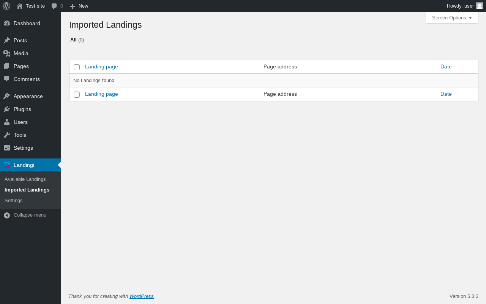Click the WordPress logo icon
The image size is (486, 304).
point(6,6)
